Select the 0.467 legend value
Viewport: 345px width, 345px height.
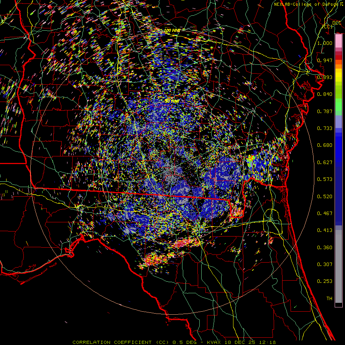(x=325, y=214)
